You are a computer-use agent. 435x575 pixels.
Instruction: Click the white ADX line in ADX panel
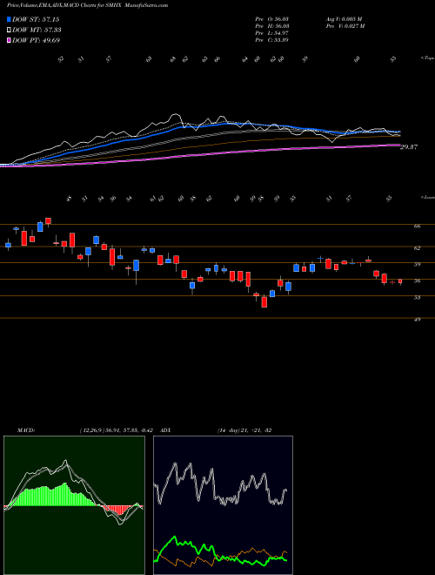(221, 484)
